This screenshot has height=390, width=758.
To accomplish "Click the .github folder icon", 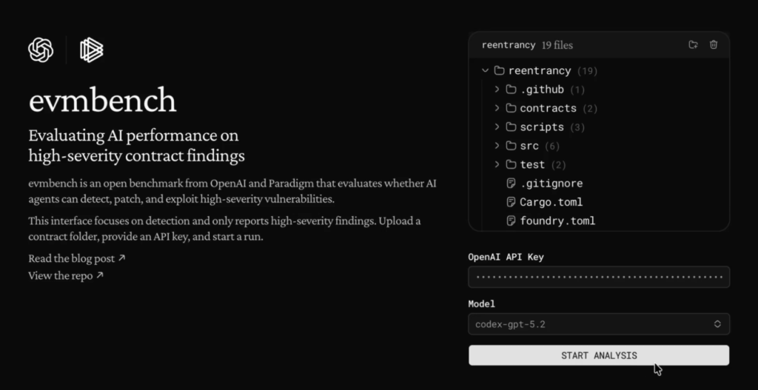I will point(511,90).
